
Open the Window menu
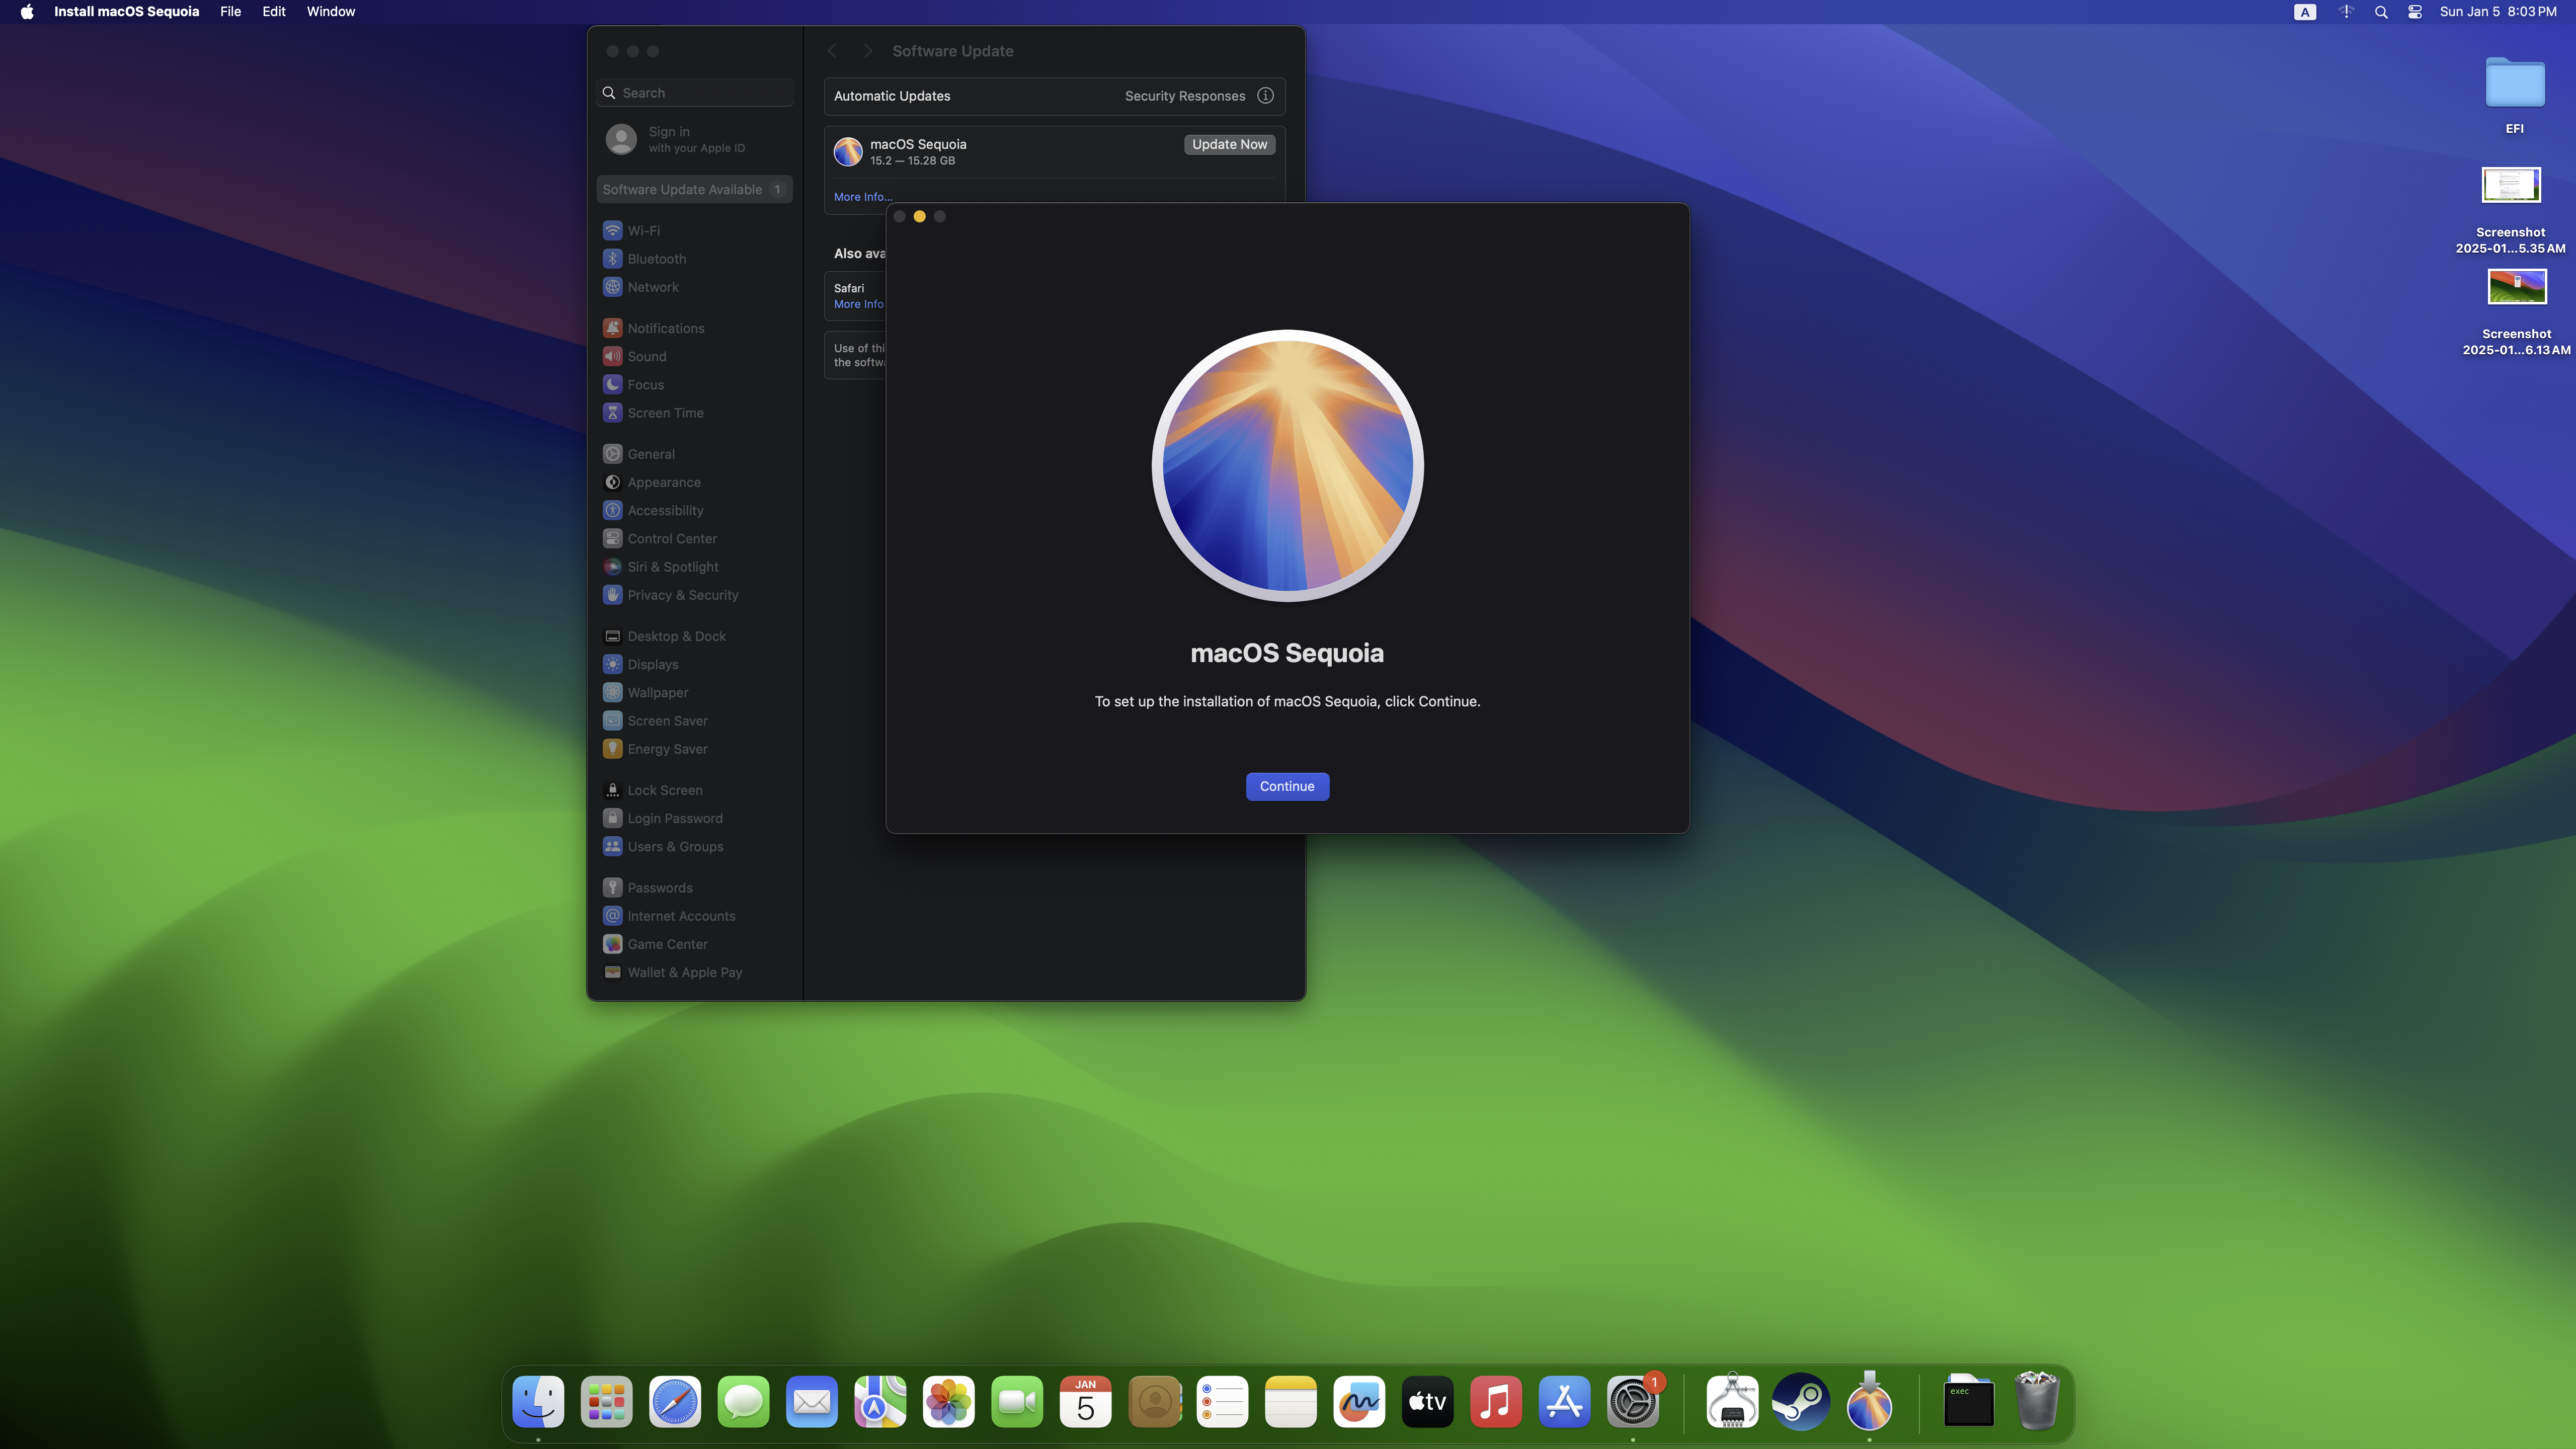point(331,12)
